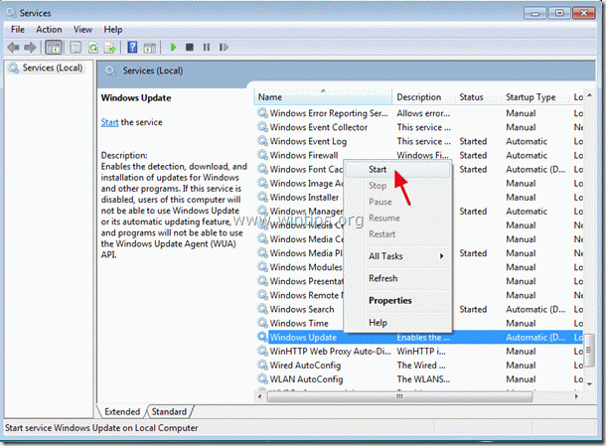This screenshot has width=606, height=446.
Task: Choose Refresh in the context menu
Action: pos(397,278)
